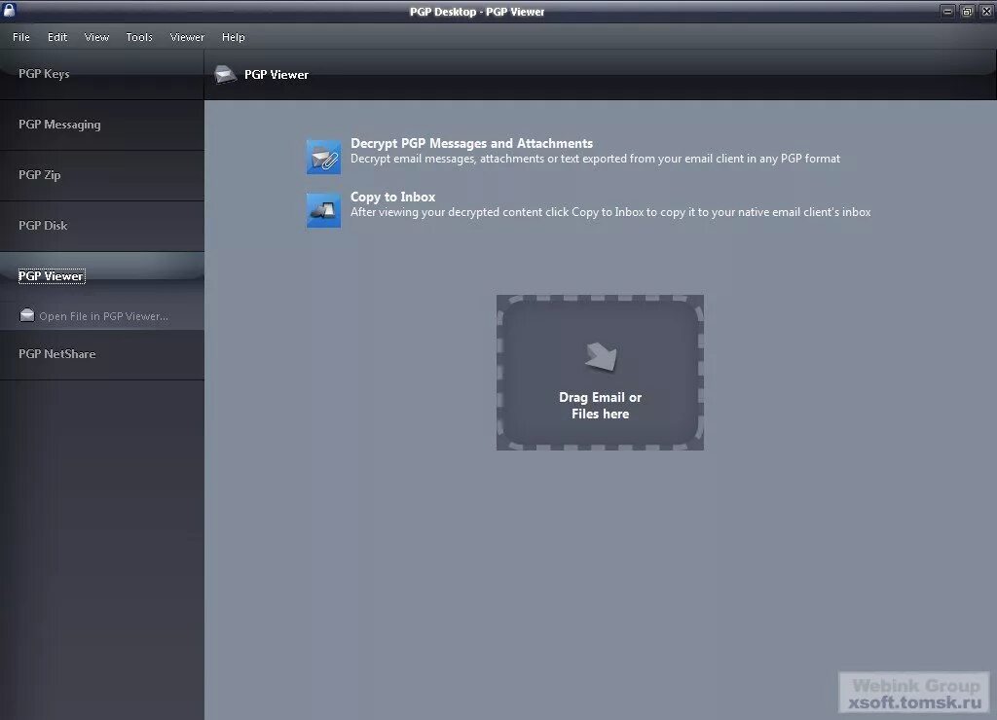Open the Edit menu
997x720 pixels.
(x=57, y=37)
